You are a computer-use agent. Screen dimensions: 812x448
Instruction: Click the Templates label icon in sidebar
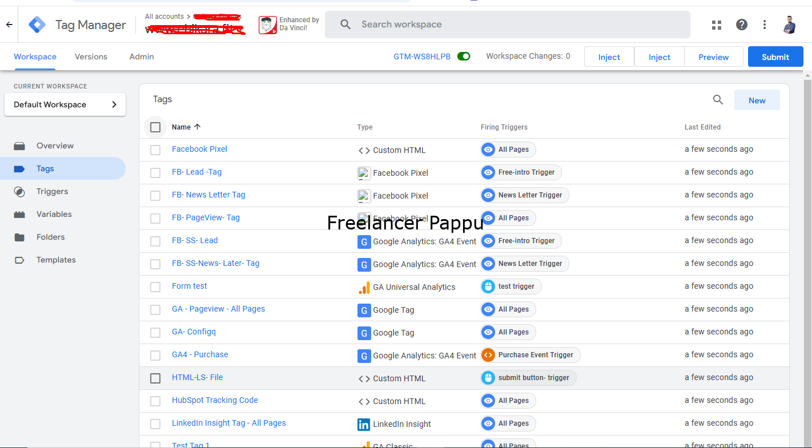pos(19,260)
